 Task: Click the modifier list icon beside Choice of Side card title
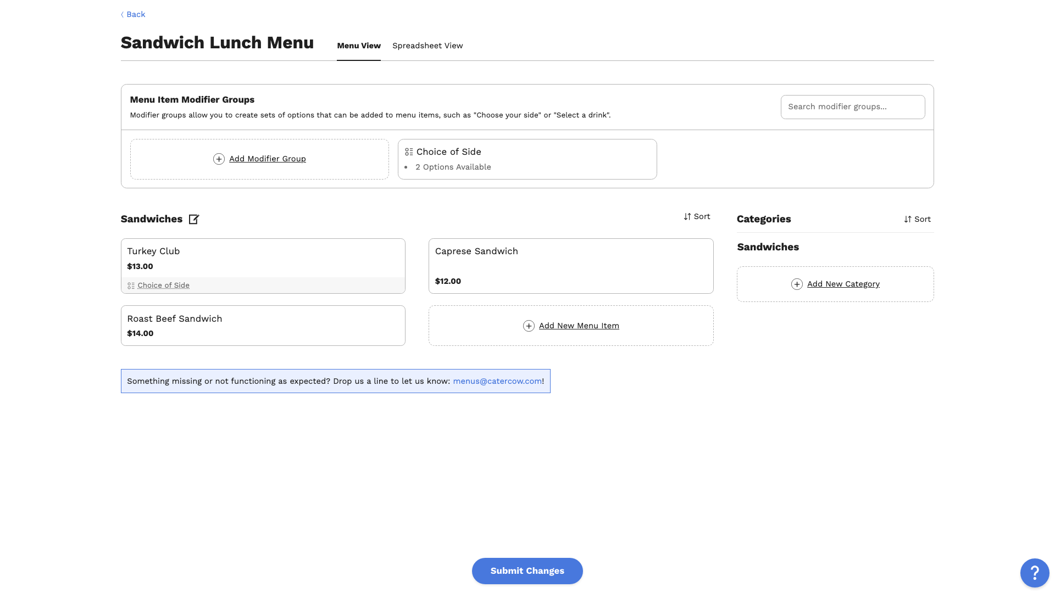pyautogui.click(x=409, y=152)
